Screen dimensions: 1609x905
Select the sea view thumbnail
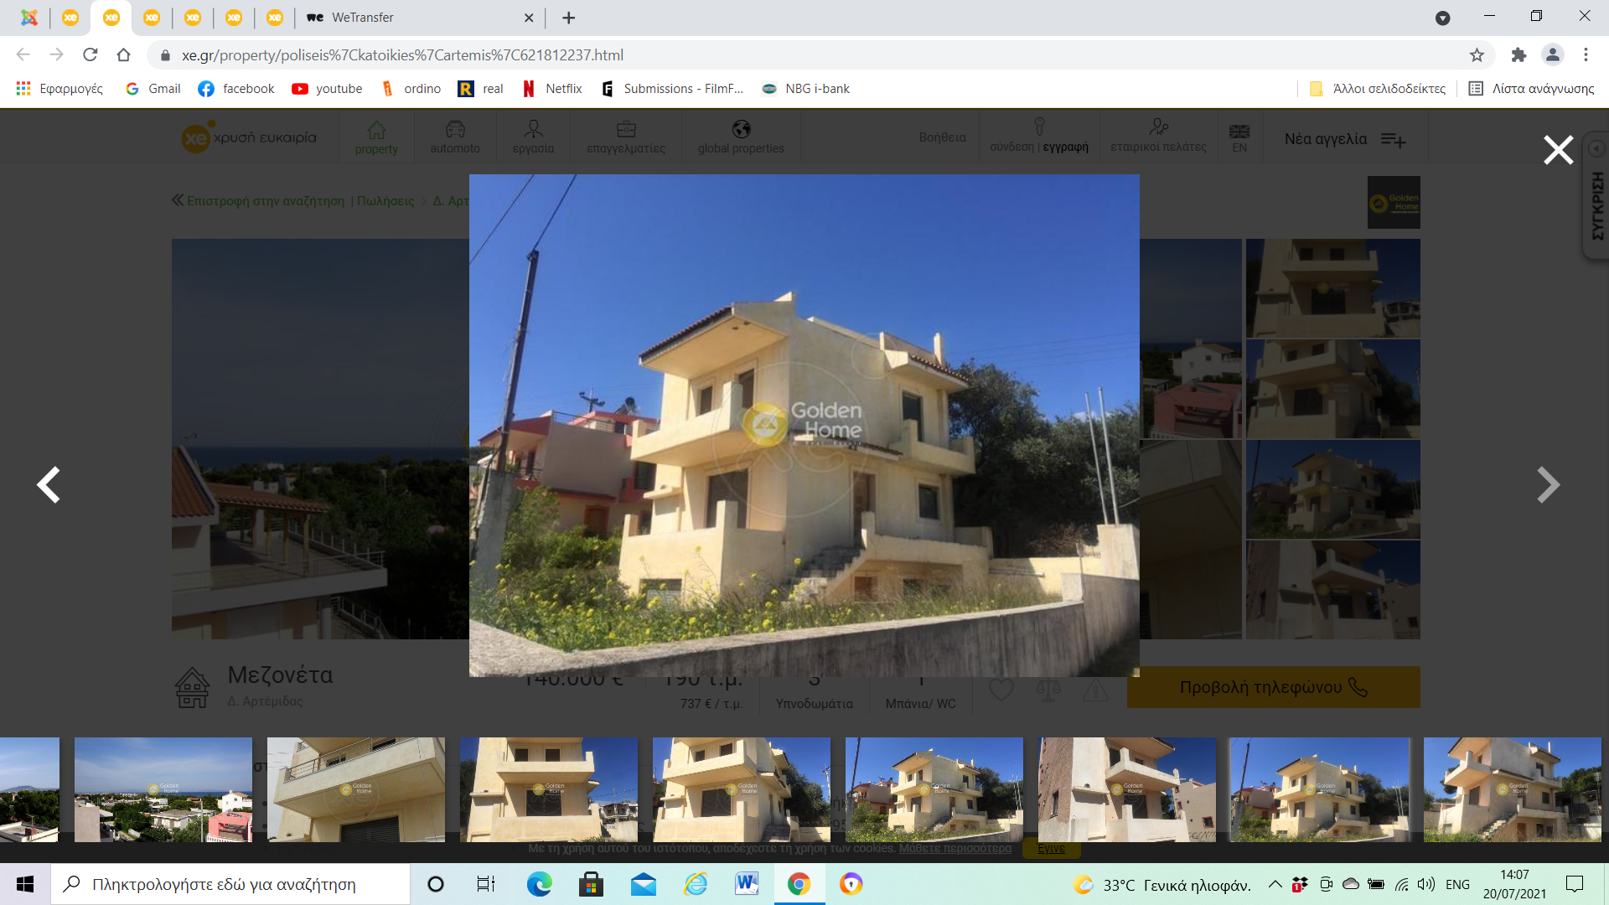pyautogui.click(x=163, y=789)
